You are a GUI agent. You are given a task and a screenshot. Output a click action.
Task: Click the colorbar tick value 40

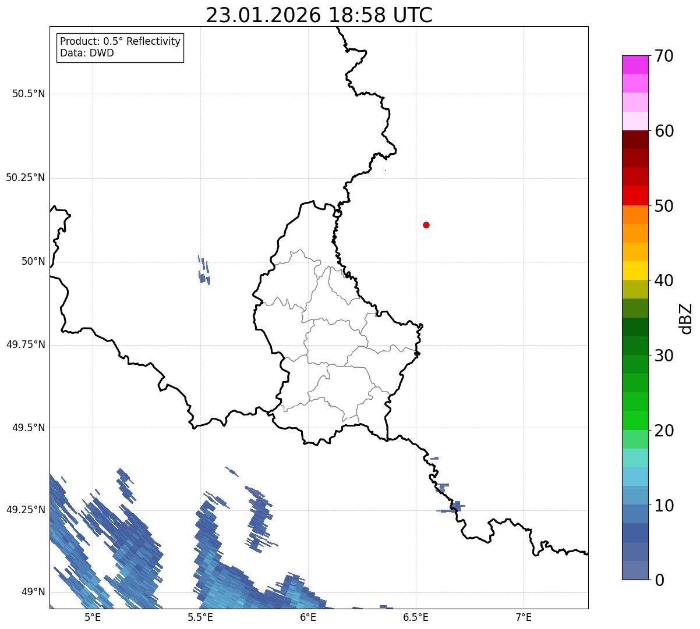[x=664, y=280]
